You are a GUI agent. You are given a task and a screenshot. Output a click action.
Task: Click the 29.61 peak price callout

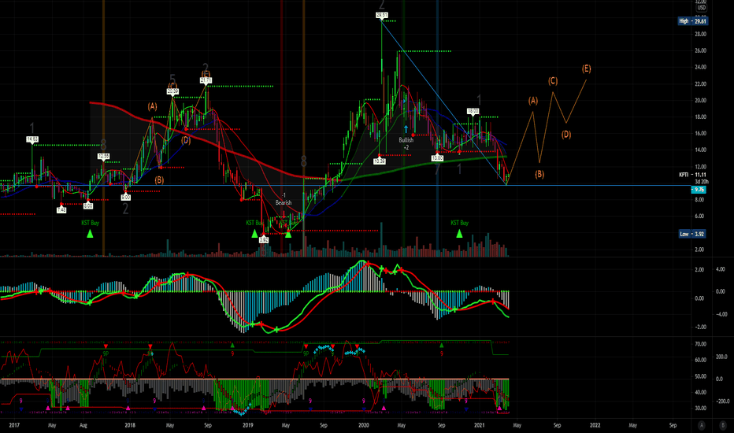coord(382,16)
